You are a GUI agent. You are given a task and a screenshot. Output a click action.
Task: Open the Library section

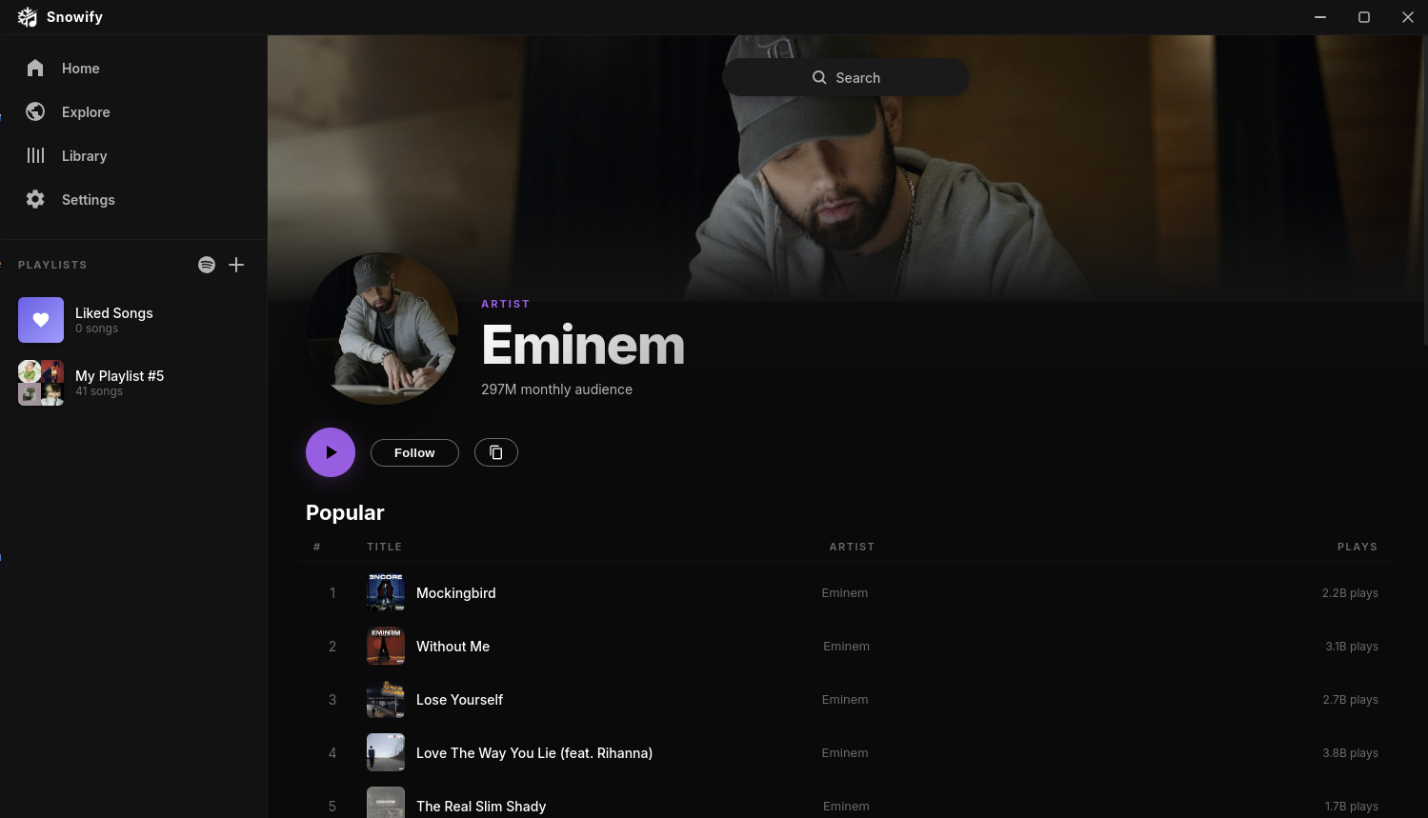pyautogui.click(x=133, y=156)
